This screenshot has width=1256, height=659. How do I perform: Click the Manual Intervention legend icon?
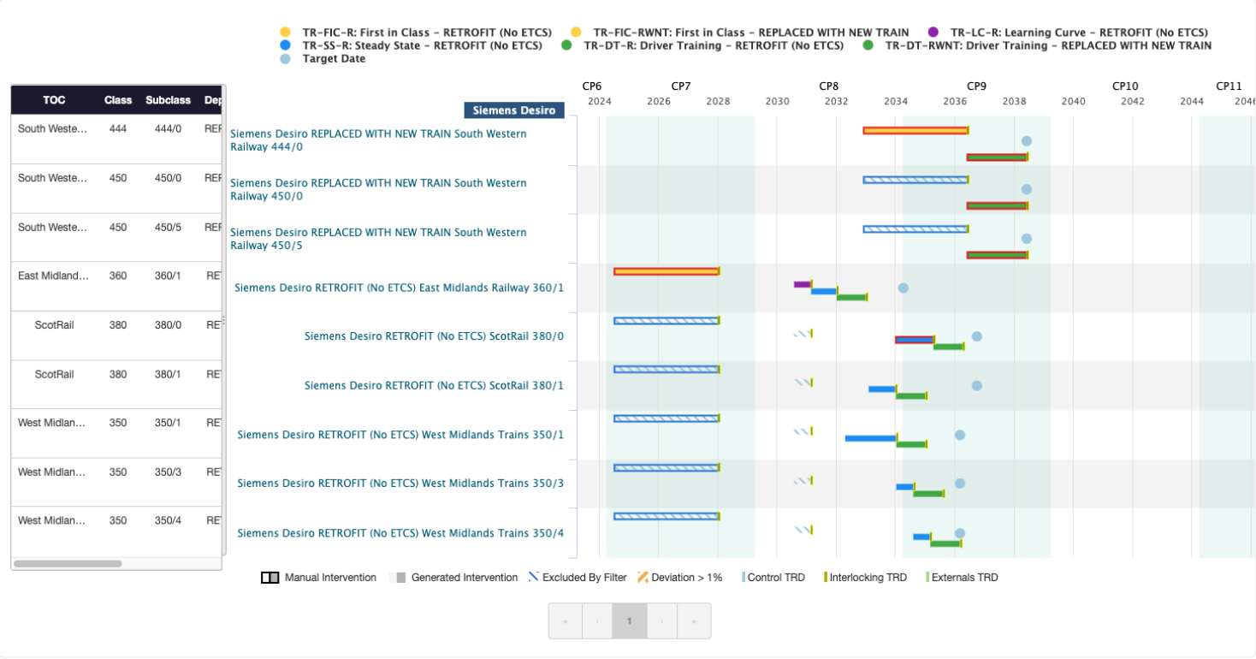click(270, 578)
